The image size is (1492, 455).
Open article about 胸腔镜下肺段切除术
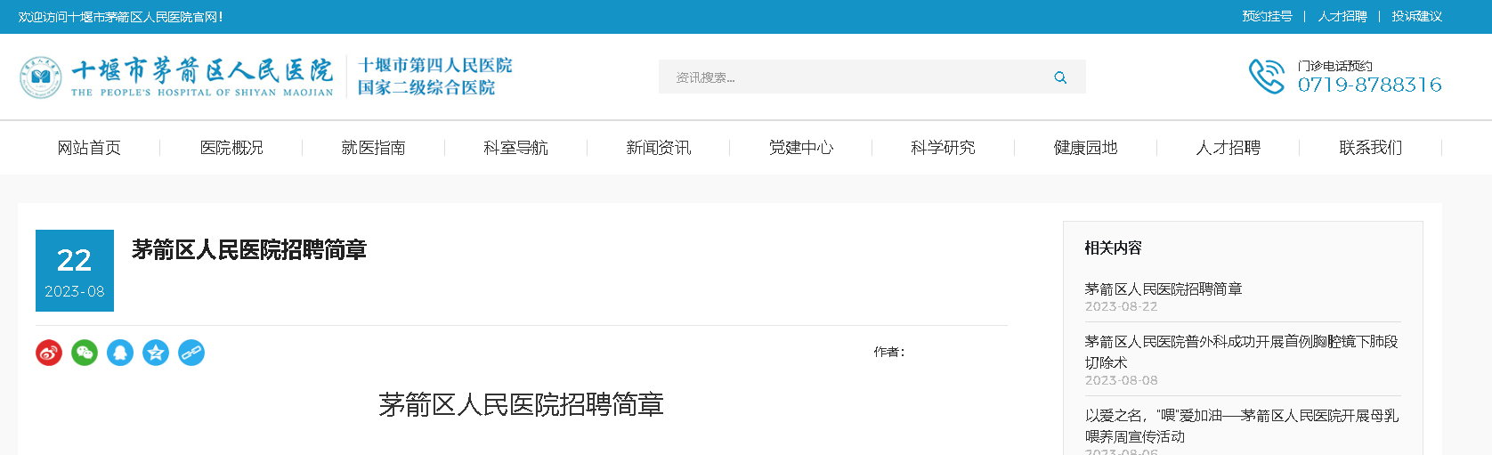tap(1242, 353)
